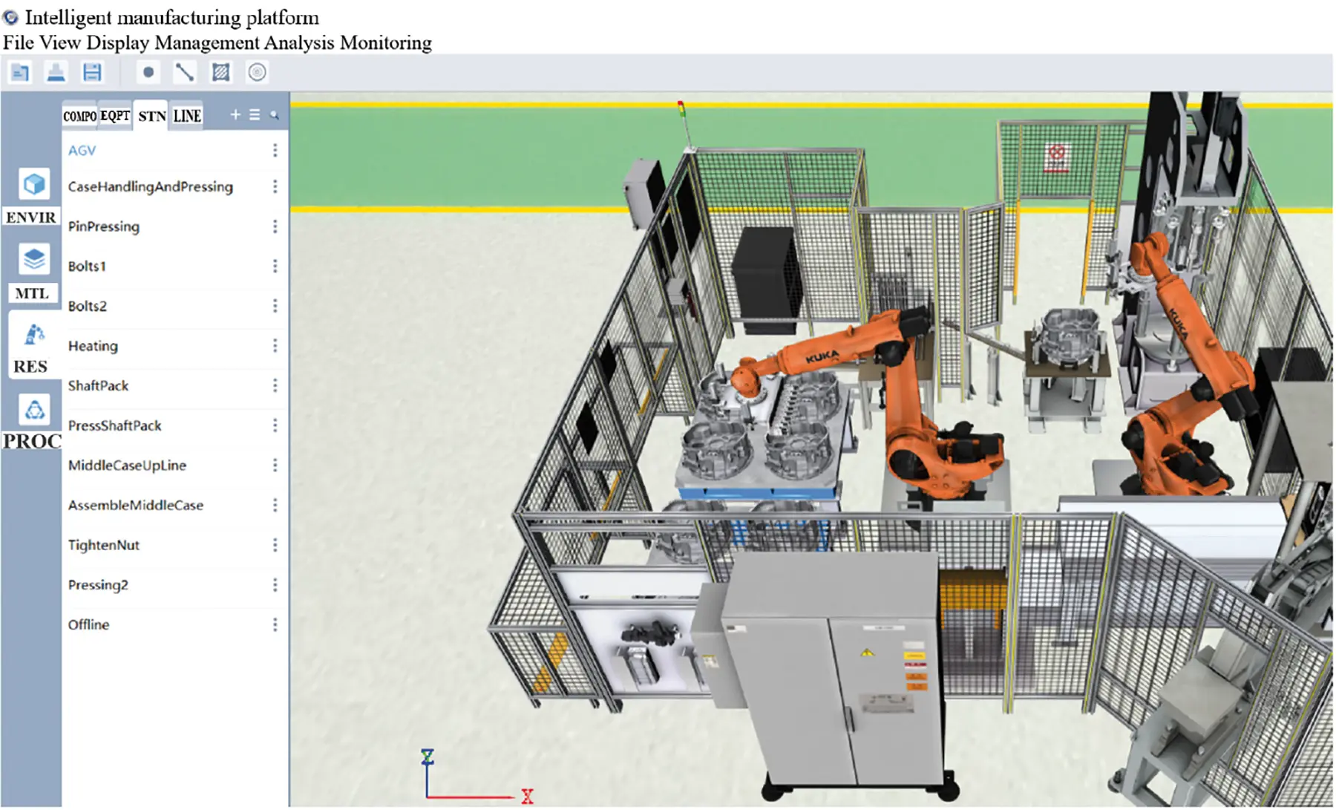
Task: Click the circular target icon in the toolbar
Action: click(x=258, y=71)
